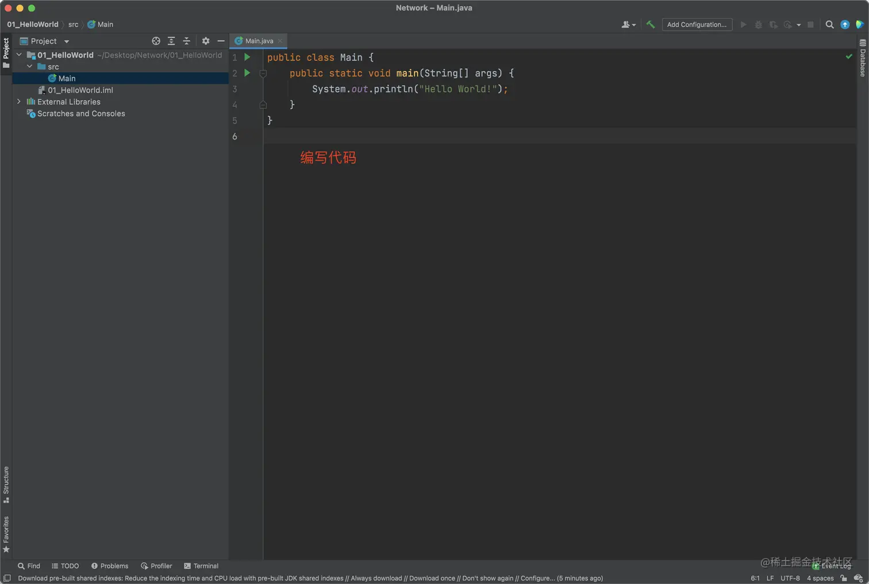Change LF line separator in status bar
The width and height of the screenshot is (869, 584).
coord(770,578)
